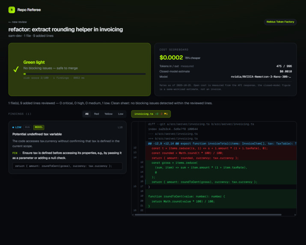Click the flag icon on invoicing.ts tab
306x245 pixels.
click(x=166, y=114)
